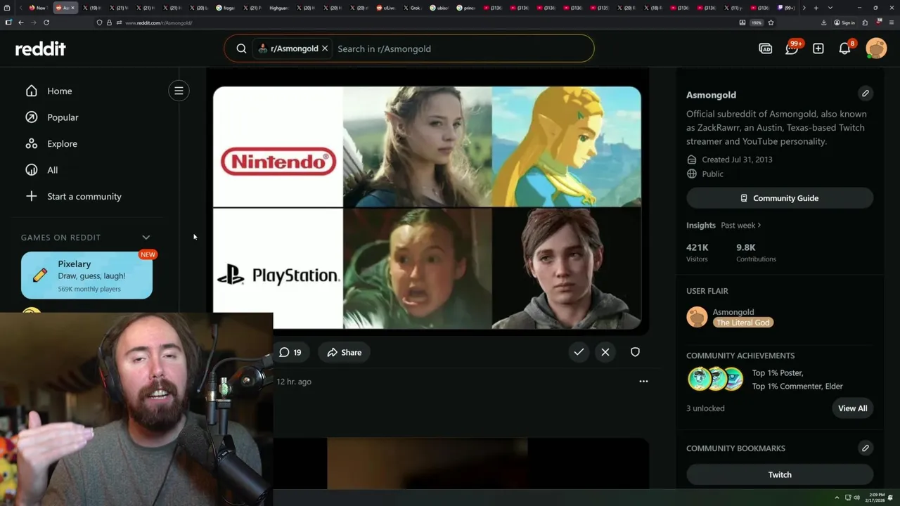
Task: Click the reddit logo
Action: [x=41, y=48]
